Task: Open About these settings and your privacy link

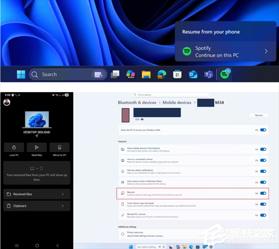Action: pyautogui.click(x=145, y=236)
